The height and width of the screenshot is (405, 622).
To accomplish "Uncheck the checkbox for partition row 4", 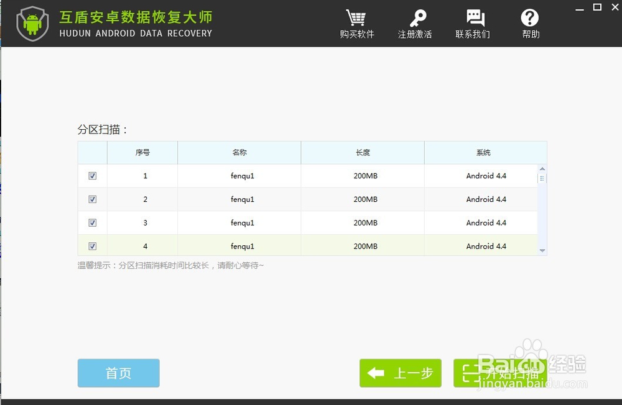I will [92, 246].
